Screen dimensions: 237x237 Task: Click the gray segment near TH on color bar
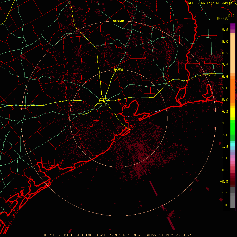coord(233,202)
